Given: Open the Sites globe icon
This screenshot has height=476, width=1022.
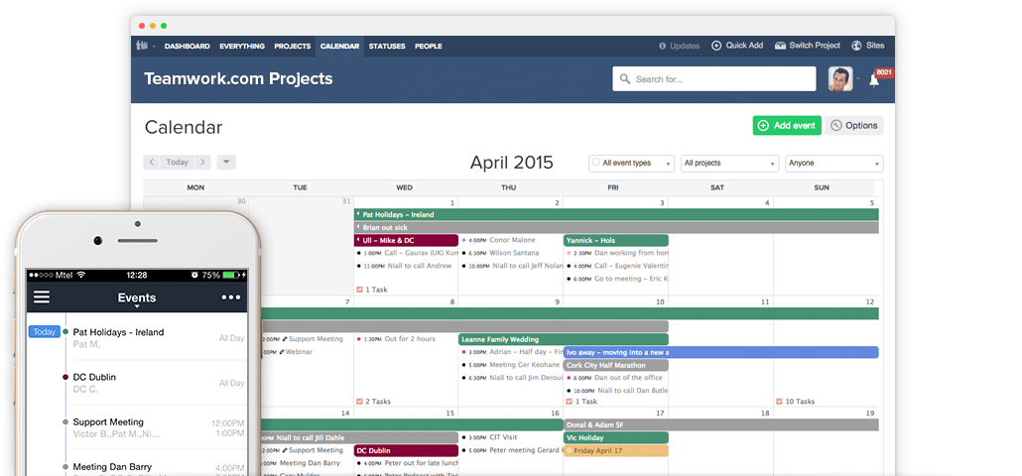Looking at the screenshot, I should pos(856,46).
